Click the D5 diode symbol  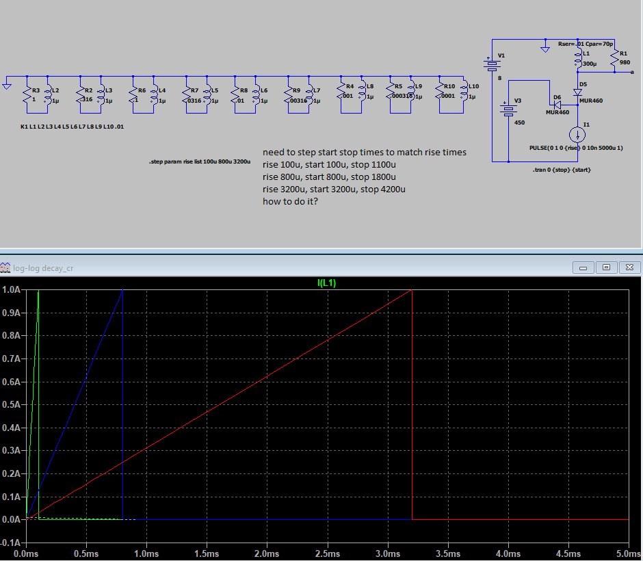577,92
